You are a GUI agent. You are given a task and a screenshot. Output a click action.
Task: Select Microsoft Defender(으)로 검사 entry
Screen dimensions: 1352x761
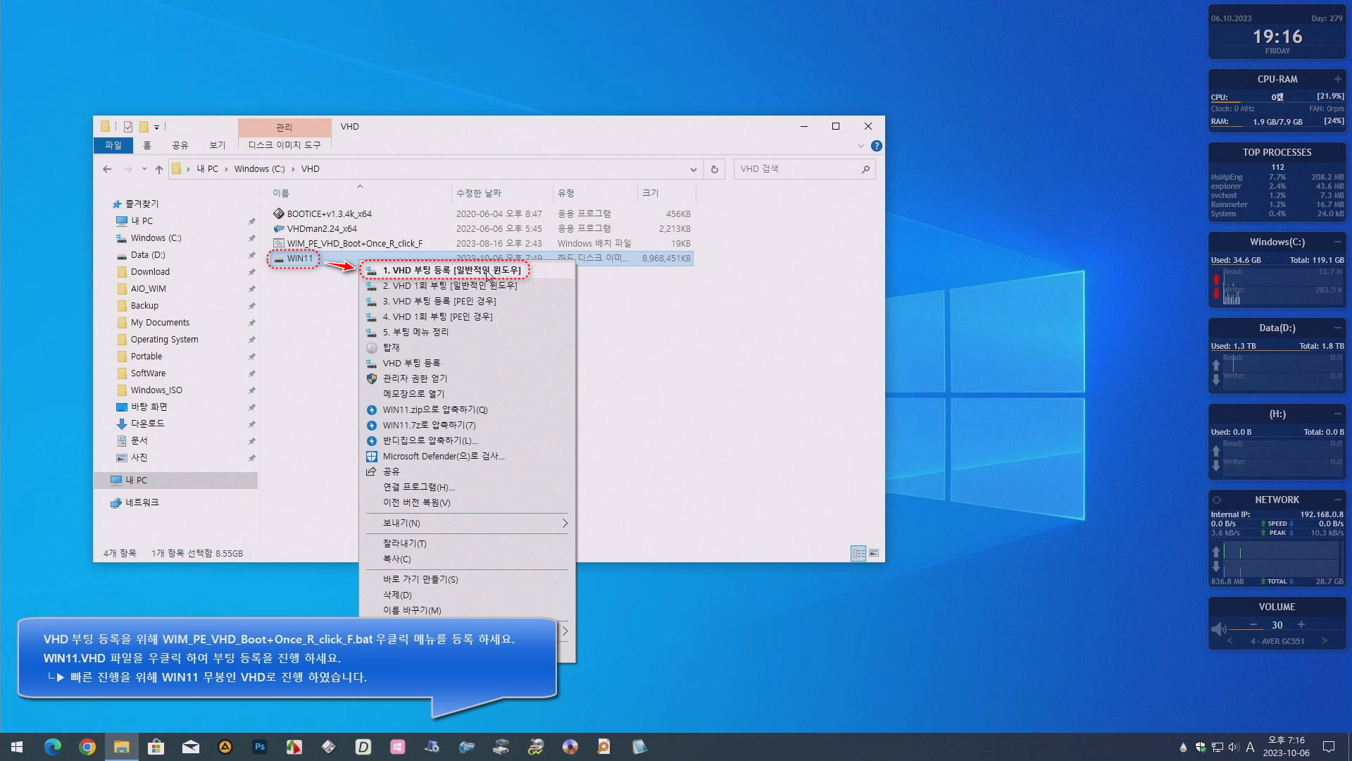[467, 457]
